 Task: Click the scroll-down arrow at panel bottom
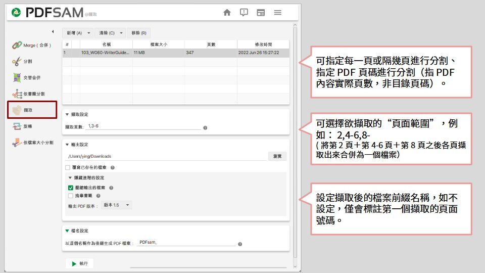pyautogui.click(x=295, y=266)
